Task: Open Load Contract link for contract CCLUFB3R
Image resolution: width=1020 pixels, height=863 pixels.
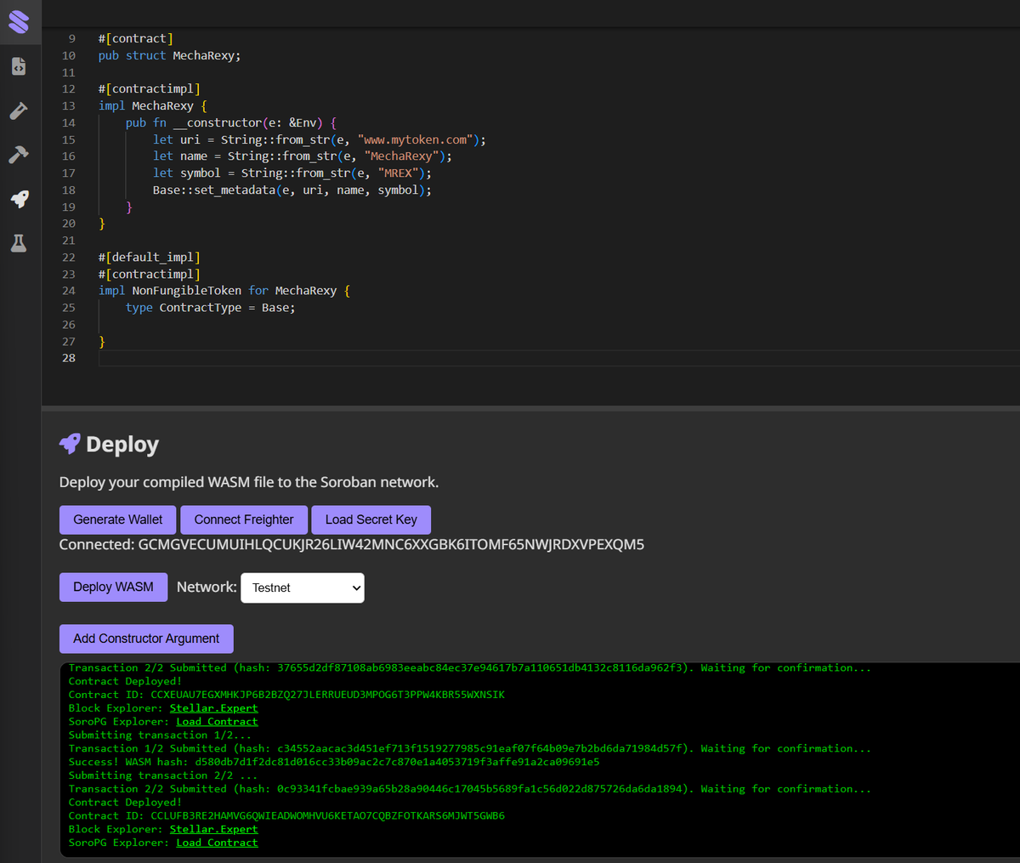Action: 217,843
